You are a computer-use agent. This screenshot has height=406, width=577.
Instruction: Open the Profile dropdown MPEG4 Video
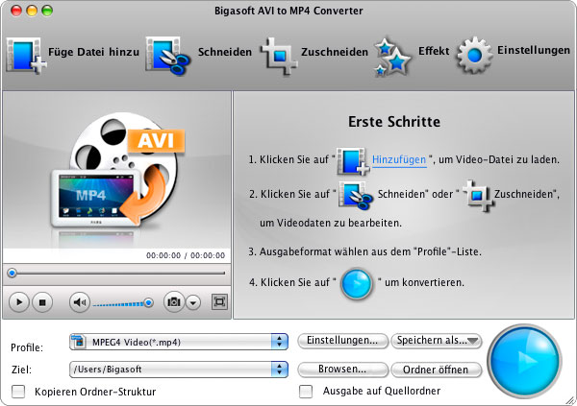[179, 342]
